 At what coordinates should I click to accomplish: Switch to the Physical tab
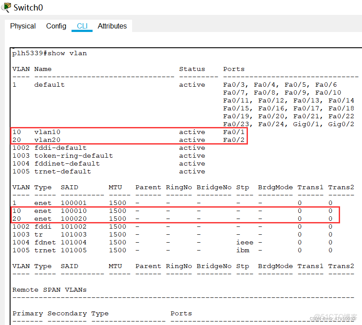(23, 26)
